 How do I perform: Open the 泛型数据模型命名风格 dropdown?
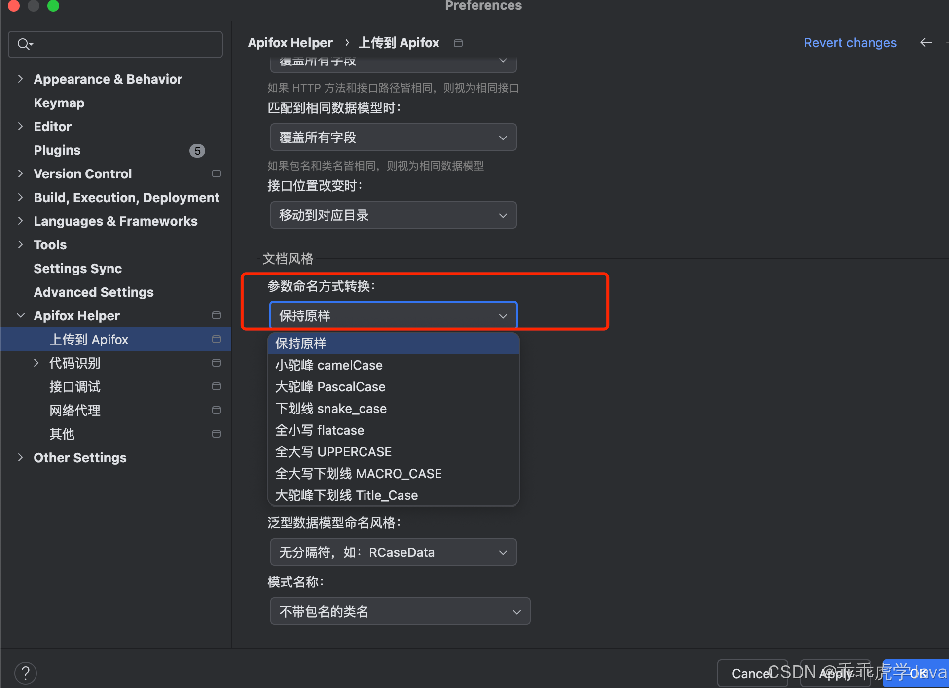[393, 552]
